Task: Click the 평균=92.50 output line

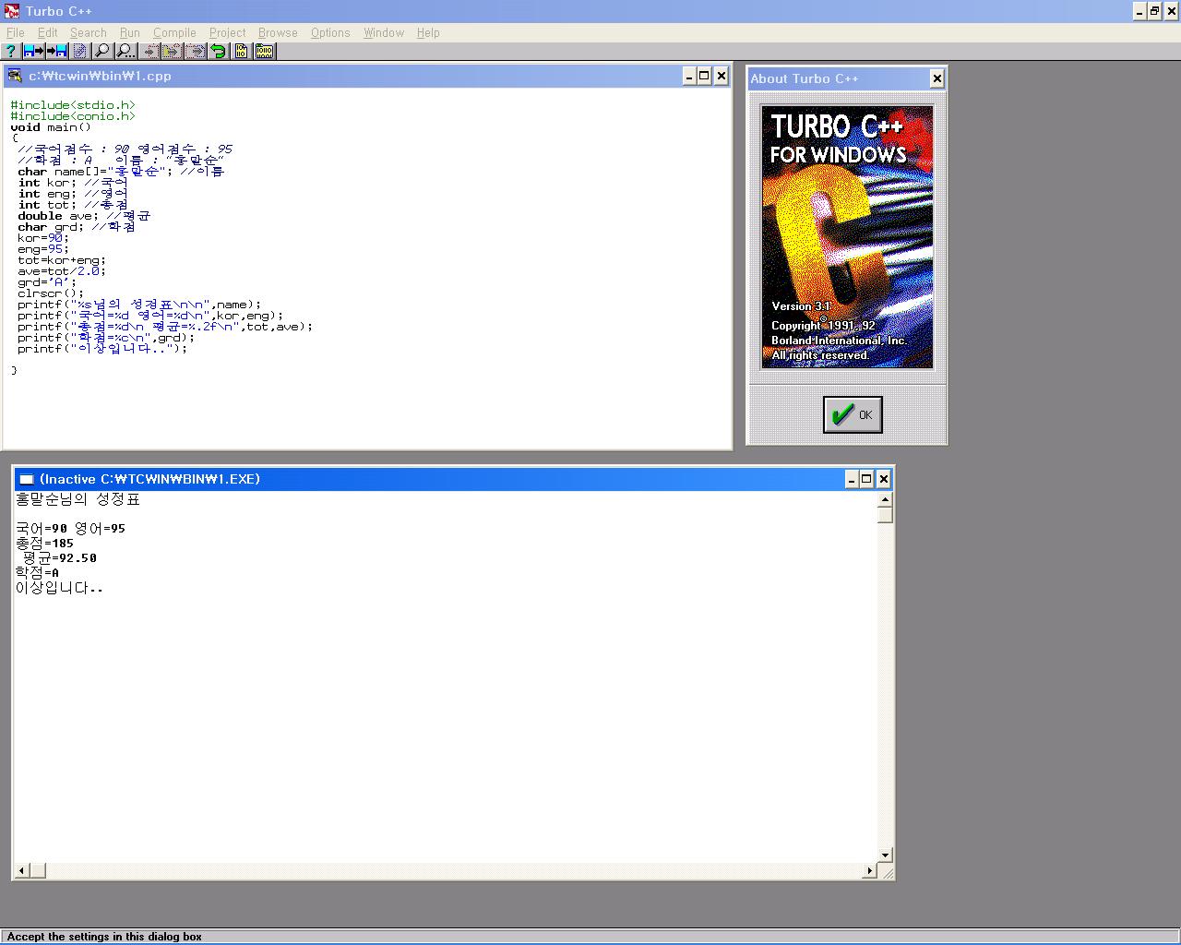Action: click(x=59, y=558)
